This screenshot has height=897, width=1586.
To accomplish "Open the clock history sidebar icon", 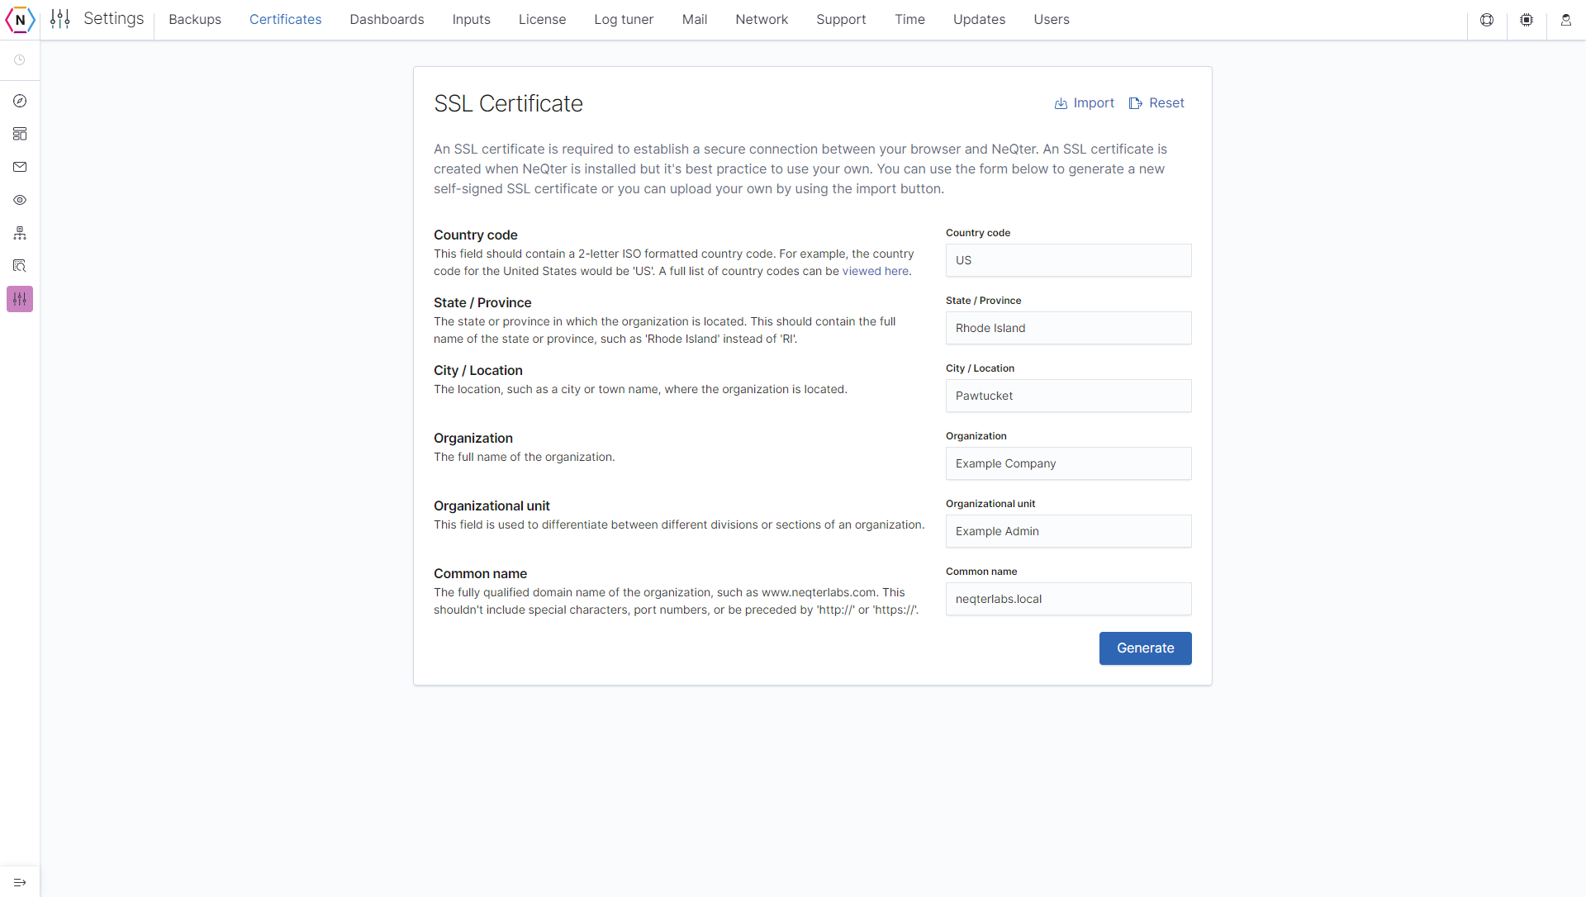I will 20,60.
